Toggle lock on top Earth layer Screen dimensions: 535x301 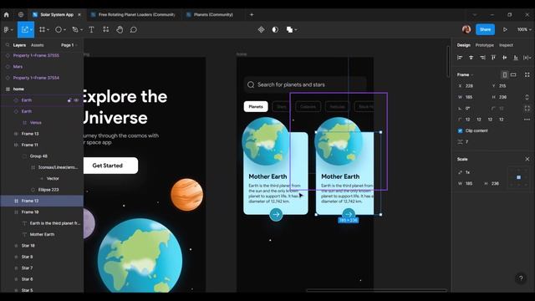[69, 100]
